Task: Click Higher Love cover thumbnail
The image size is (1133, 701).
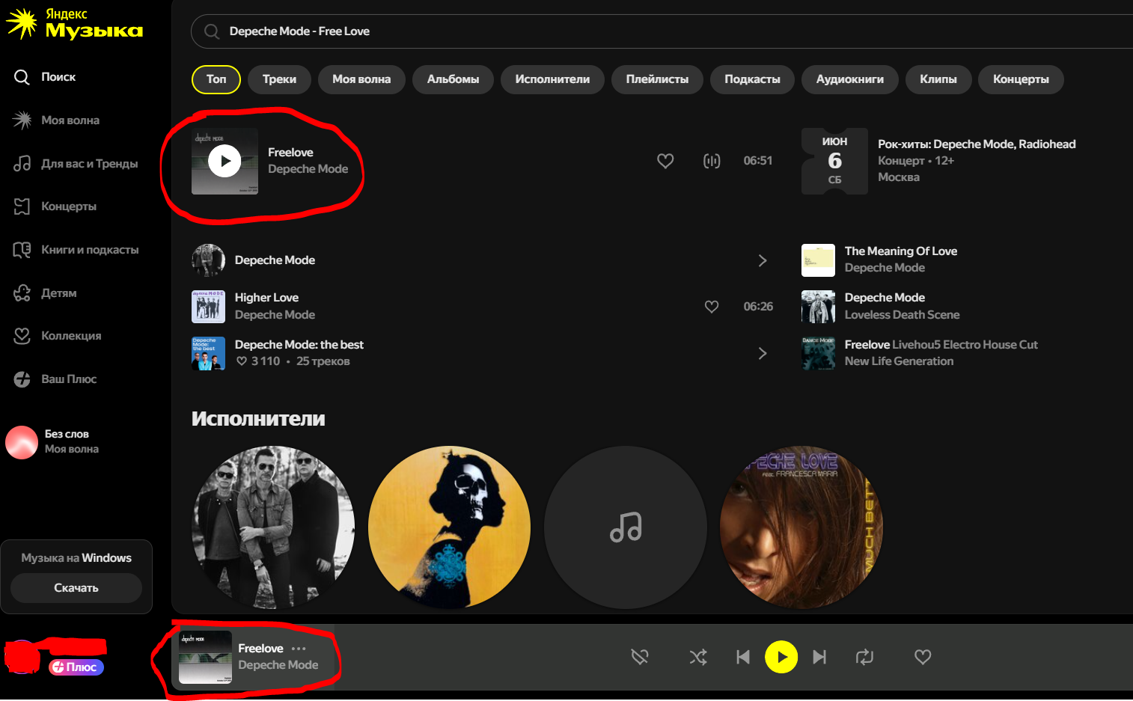Action: click(208, 307)
